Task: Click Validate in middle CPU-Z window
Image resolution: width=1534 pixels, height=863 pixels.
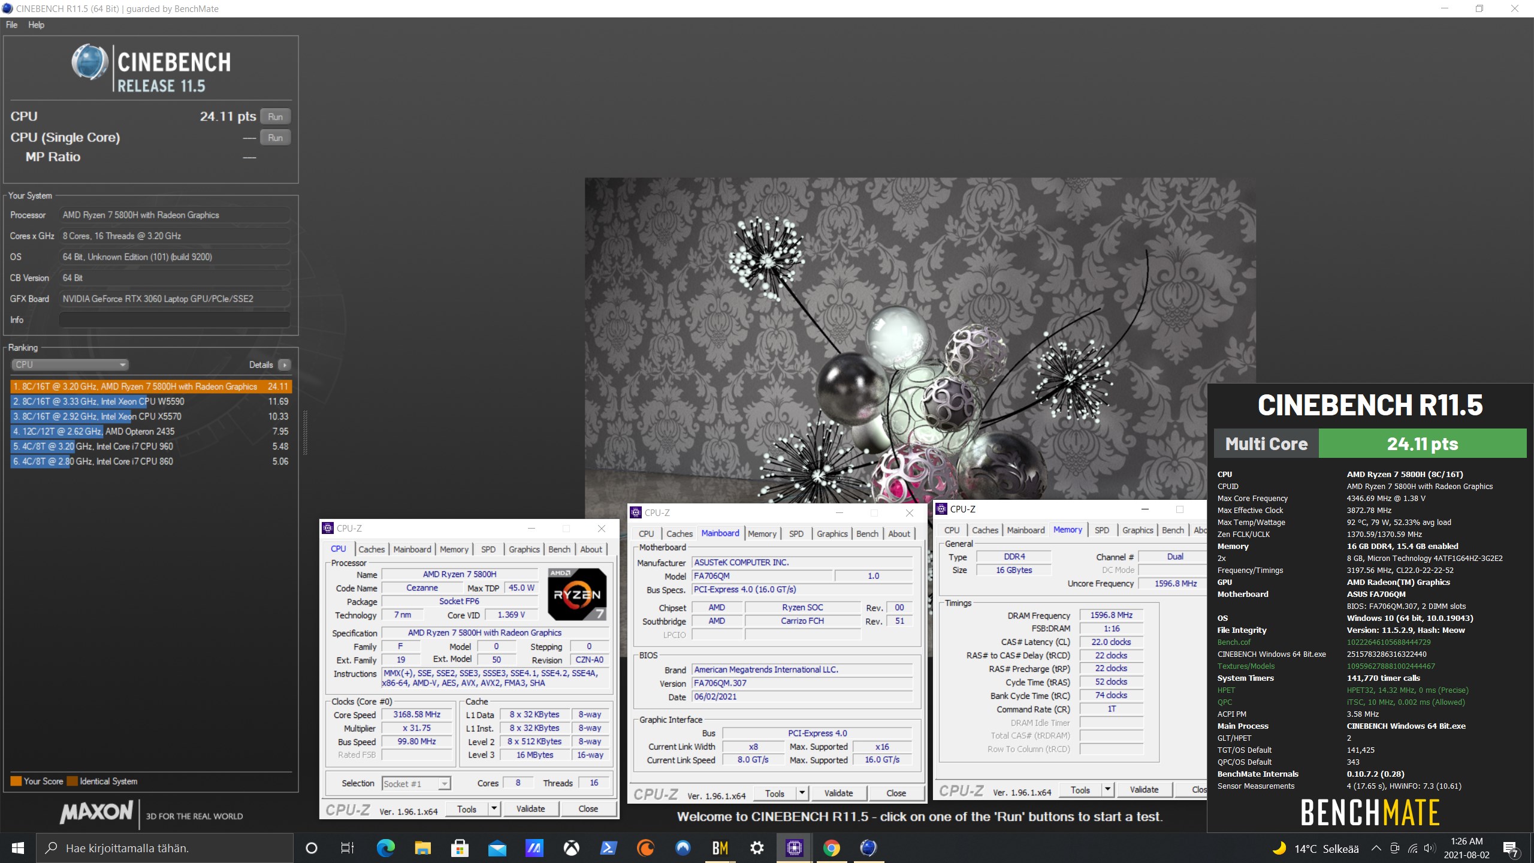Action: (838, 793)
